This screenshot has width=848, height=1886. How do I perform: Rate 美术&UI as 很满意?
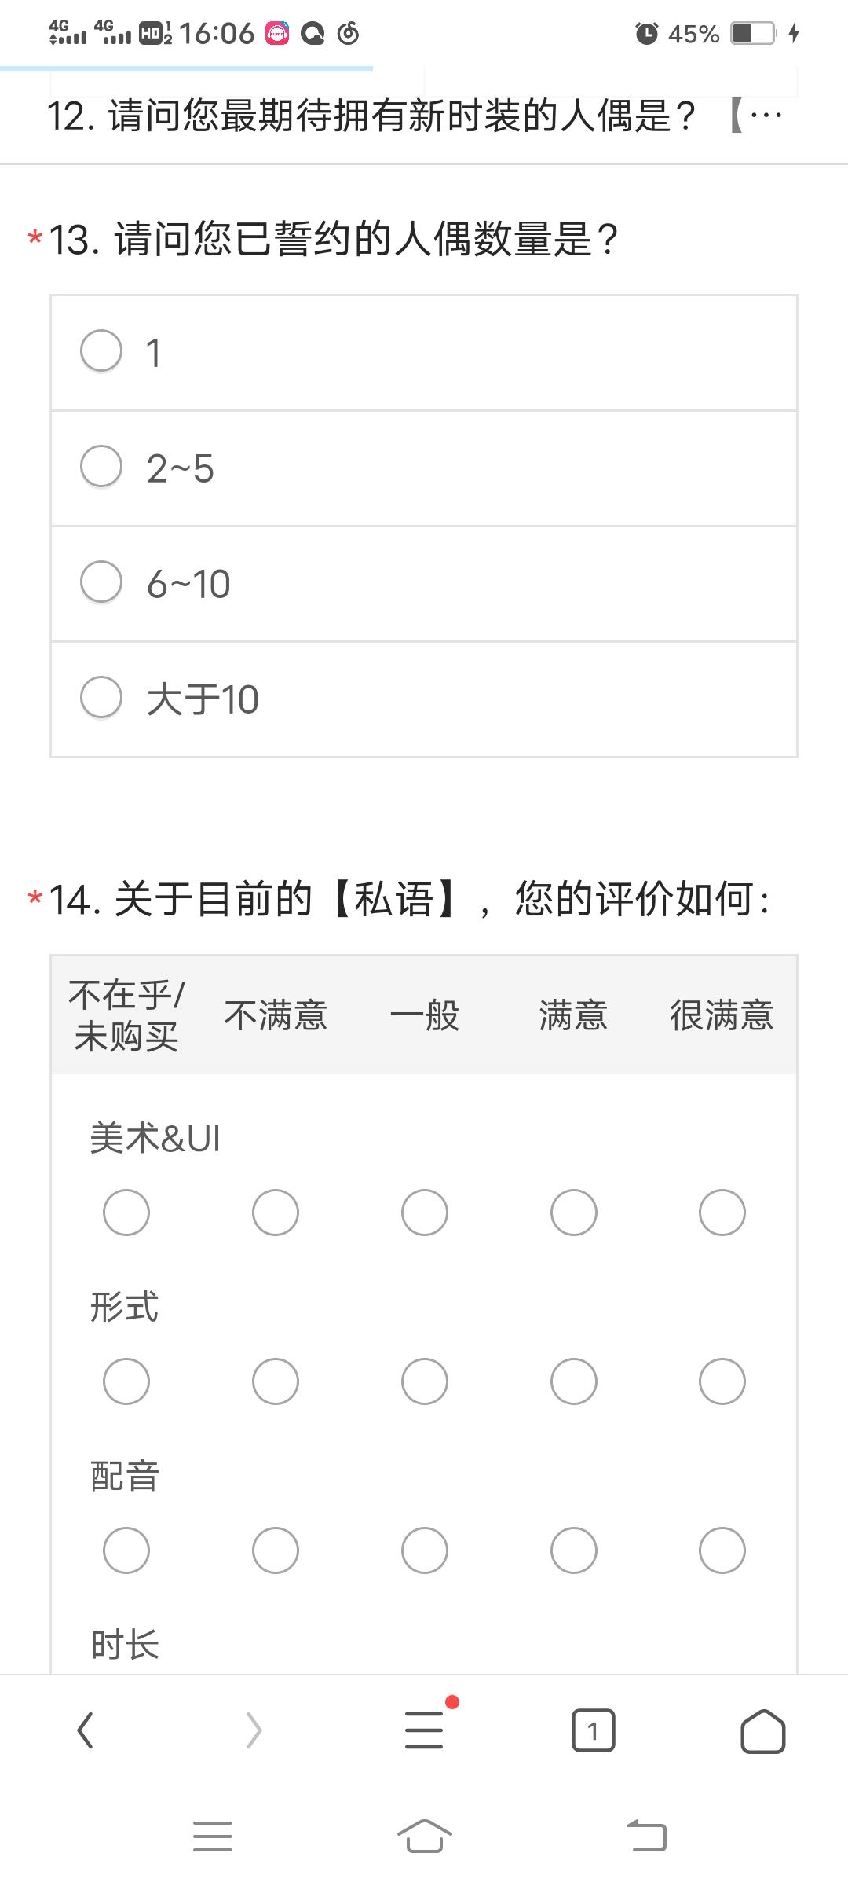coord(722,1212)
